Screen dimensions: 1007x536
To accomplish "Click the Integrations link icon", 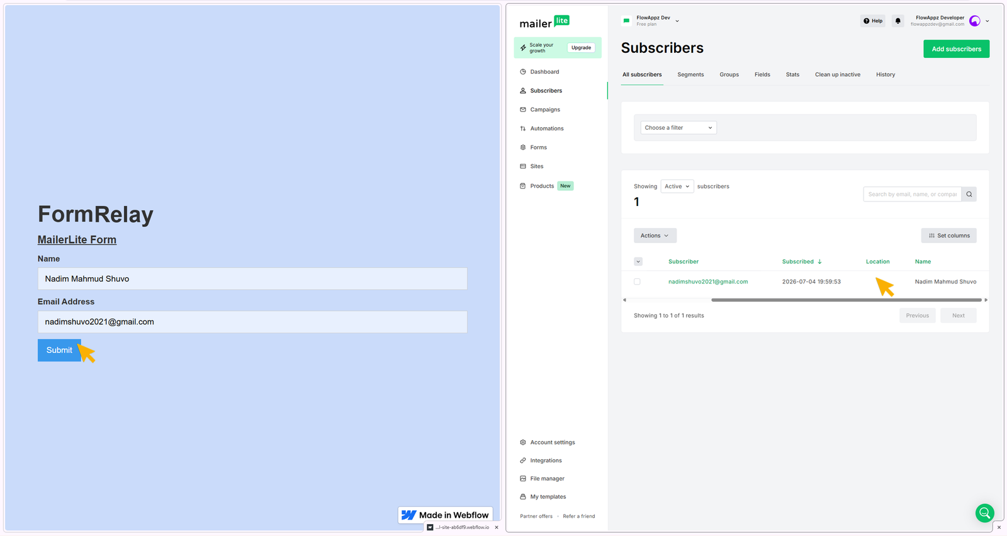I will (x=523, y=460).
